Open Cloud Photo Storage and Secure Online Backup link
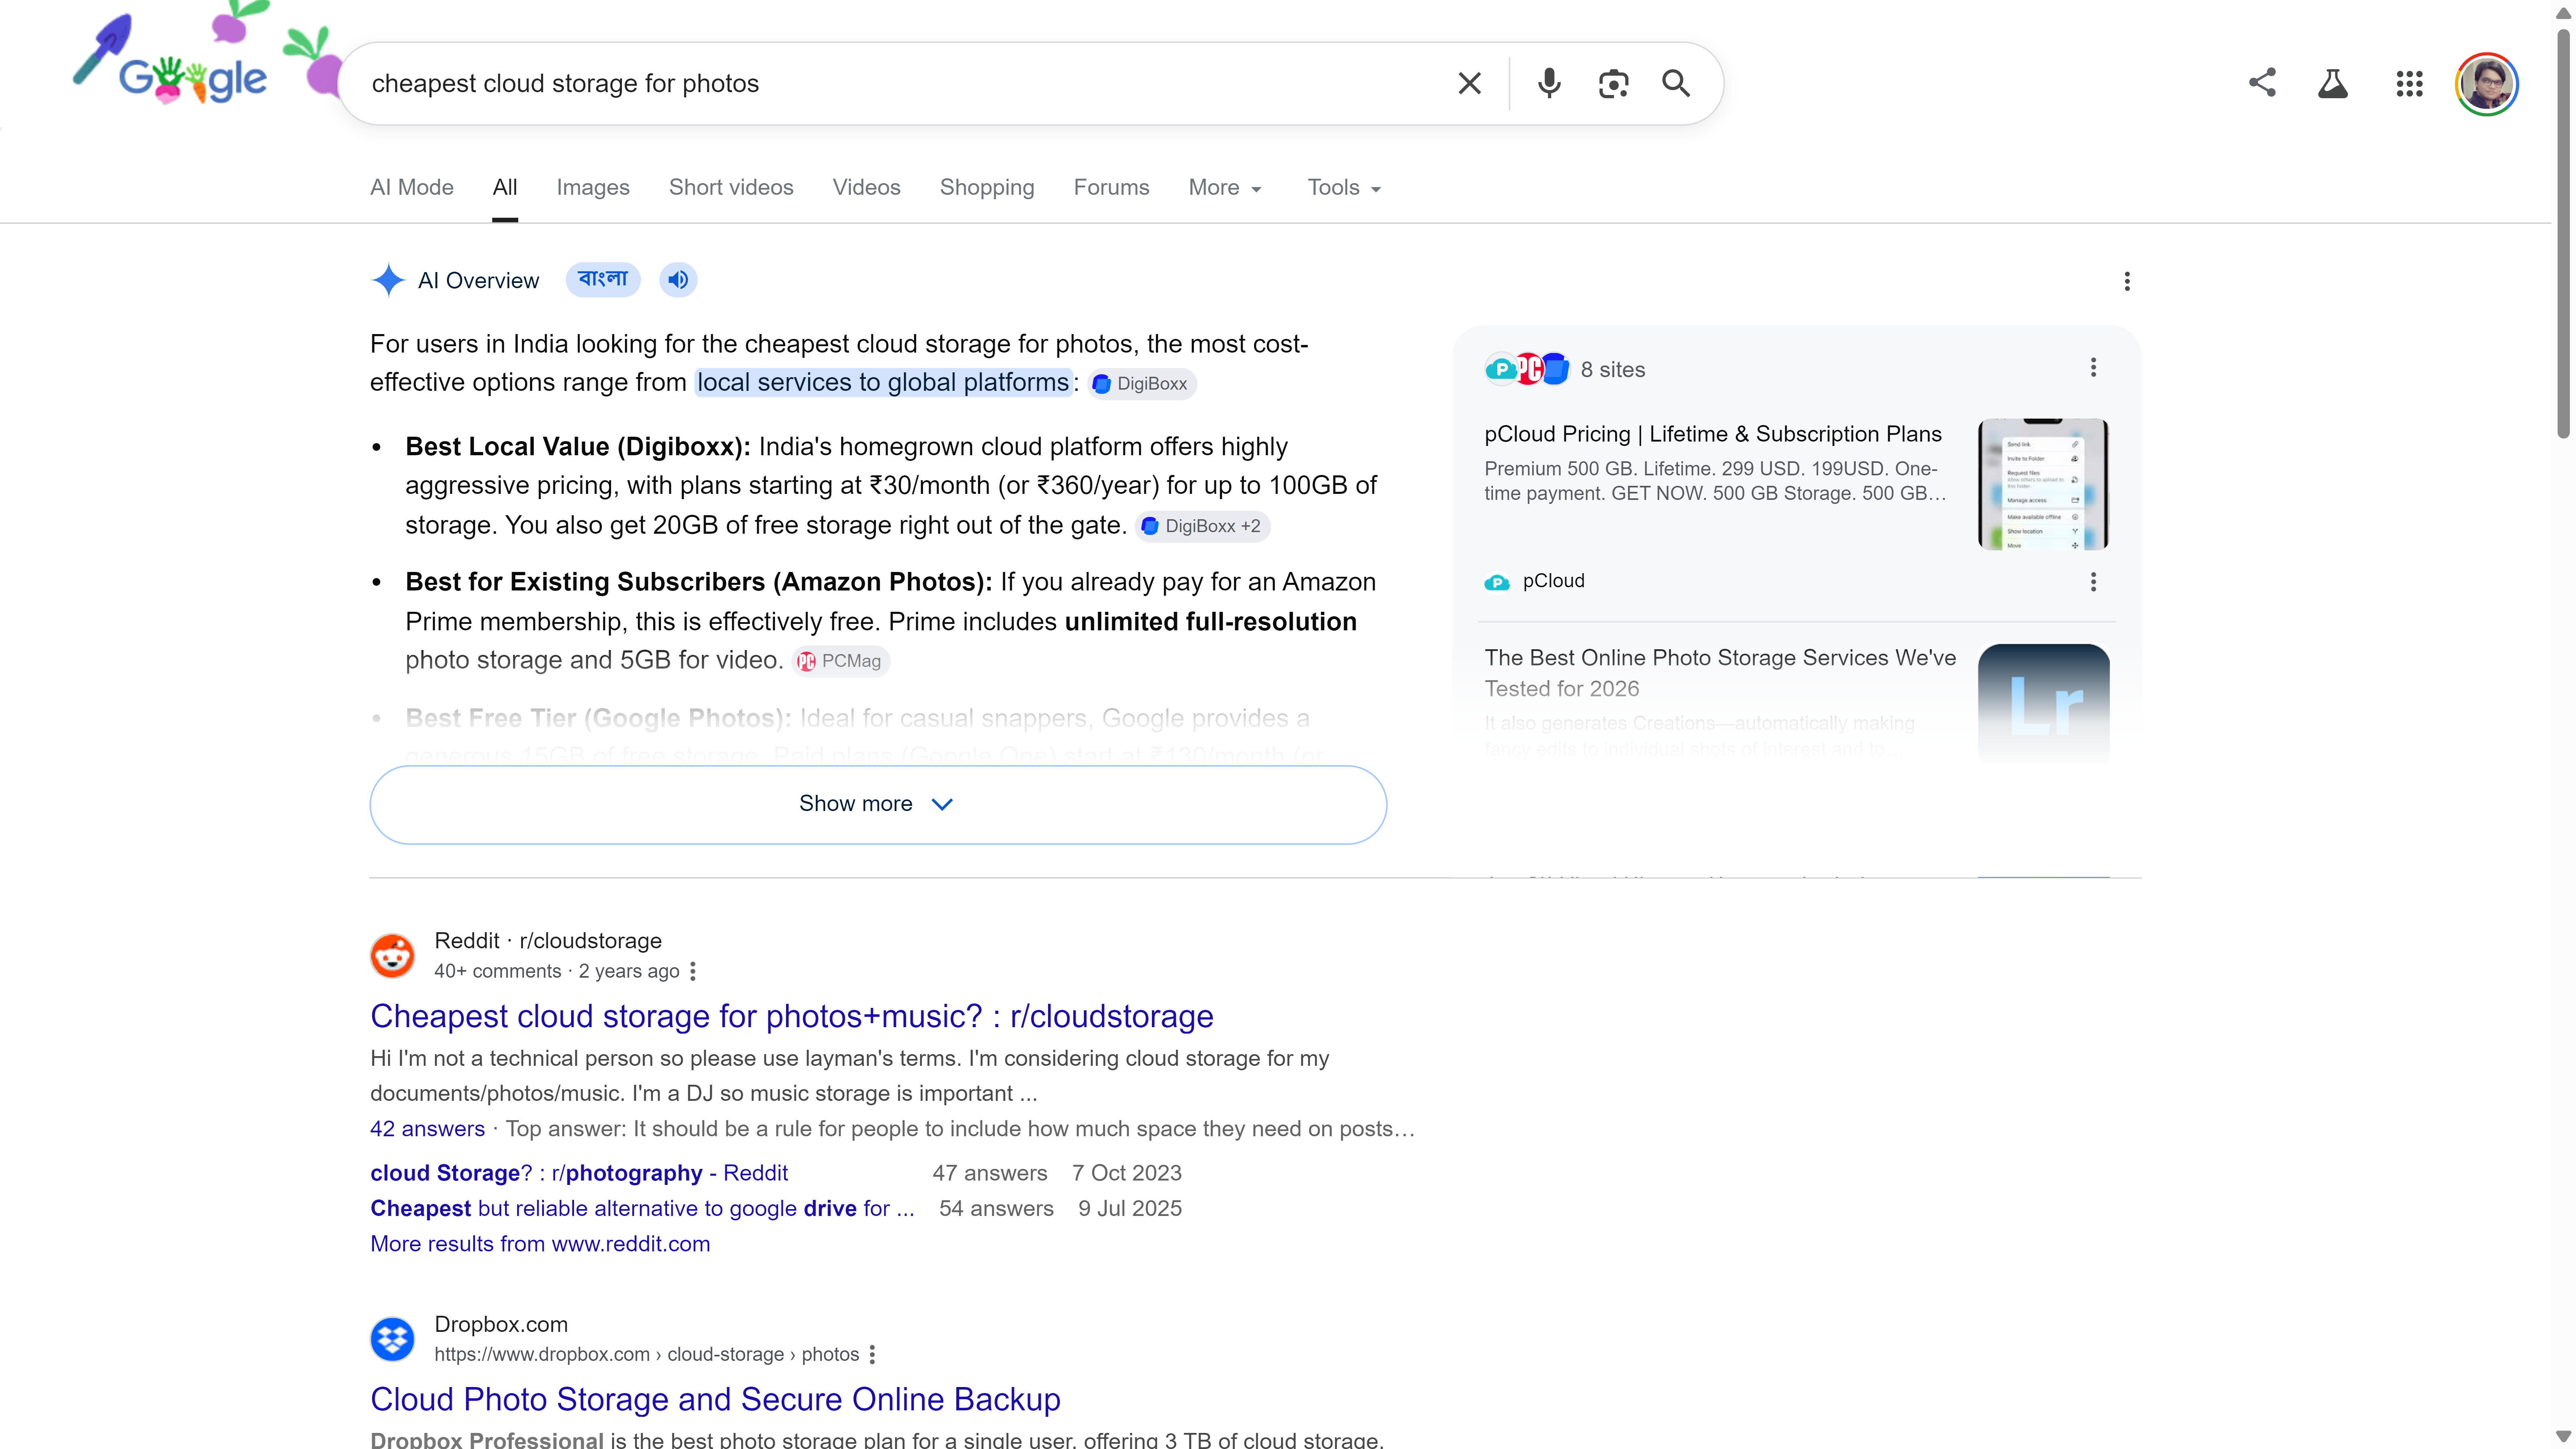2576x1449 pixels. point(715,1399)
